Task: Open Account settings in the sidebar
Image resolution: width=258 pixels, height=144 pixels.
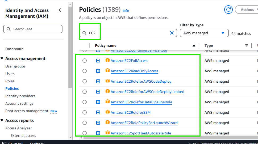Action: [x=19, y=103]
